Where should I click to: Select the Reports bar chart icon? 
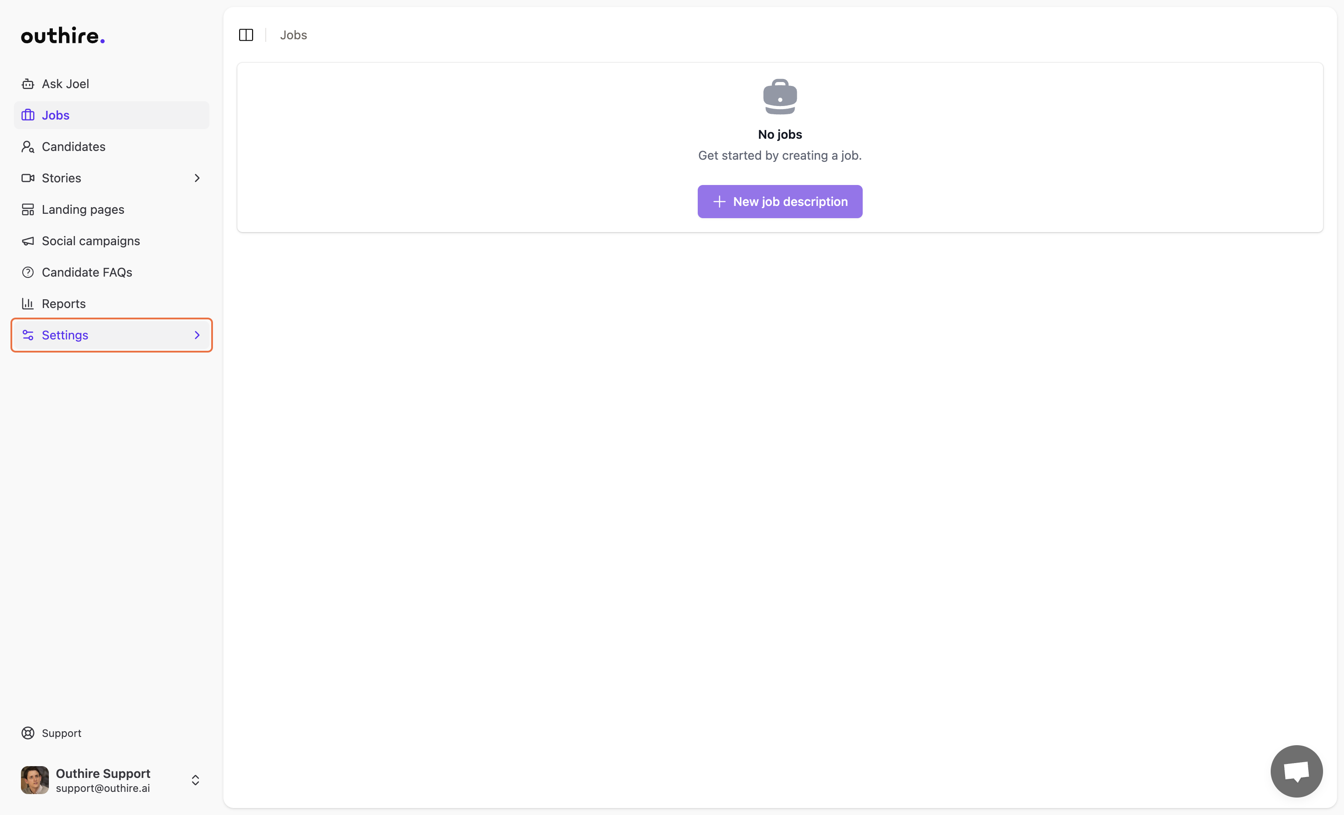28,303
